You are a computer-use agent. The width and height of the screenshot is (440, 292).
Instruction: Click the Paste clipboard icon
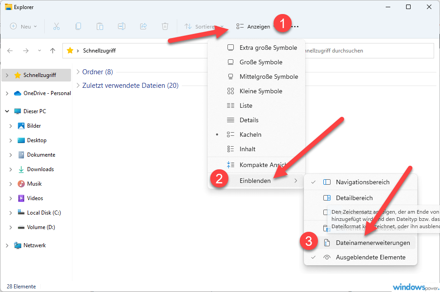tap(100, 26)
